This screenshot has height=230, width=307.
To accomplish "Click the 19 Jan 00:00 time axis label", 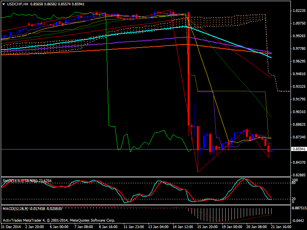I will (232, 227).
